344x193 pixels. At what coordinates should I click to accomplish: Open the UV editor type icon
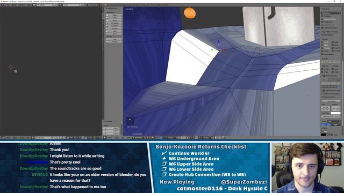3,138
